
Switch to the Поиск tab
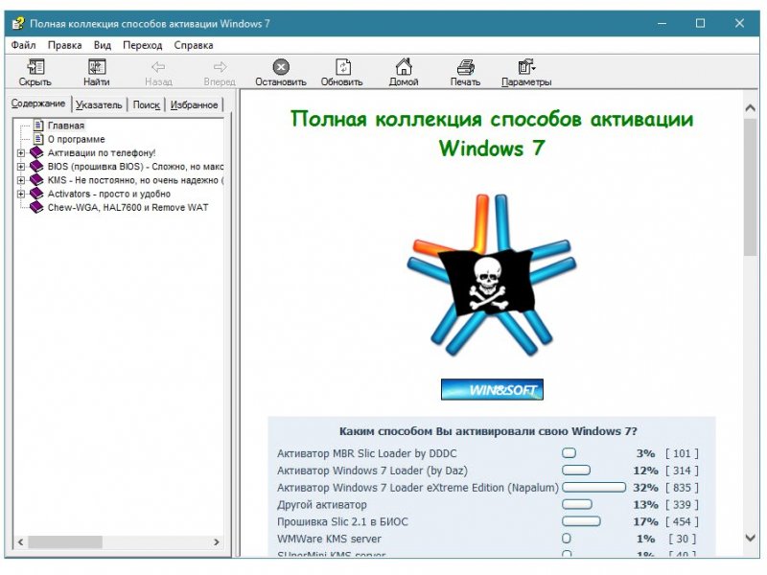pyautogui.click(x=147, y=104)
